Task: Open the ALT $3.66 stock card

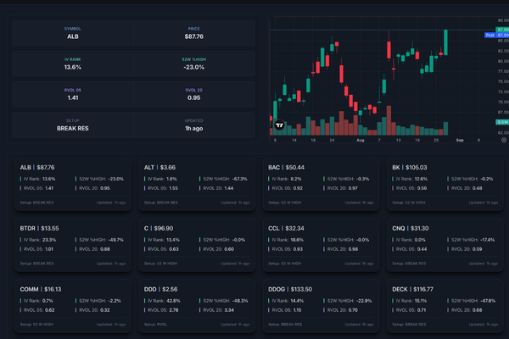Action: [x=197, y=183]
